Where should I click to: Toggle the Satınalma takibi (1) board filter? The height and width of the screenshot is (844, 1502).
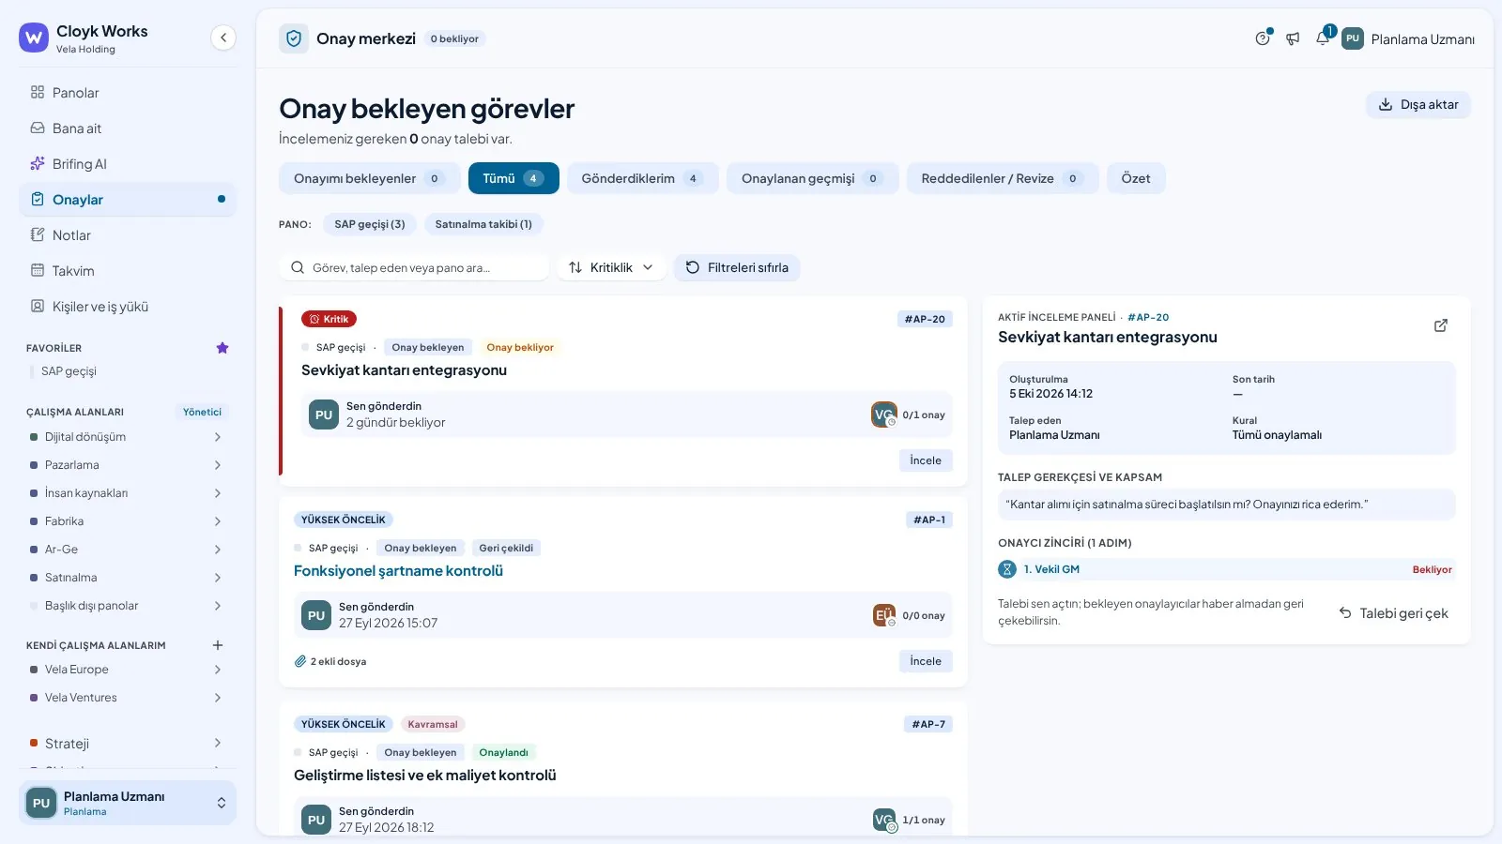(x=483, y=224)
